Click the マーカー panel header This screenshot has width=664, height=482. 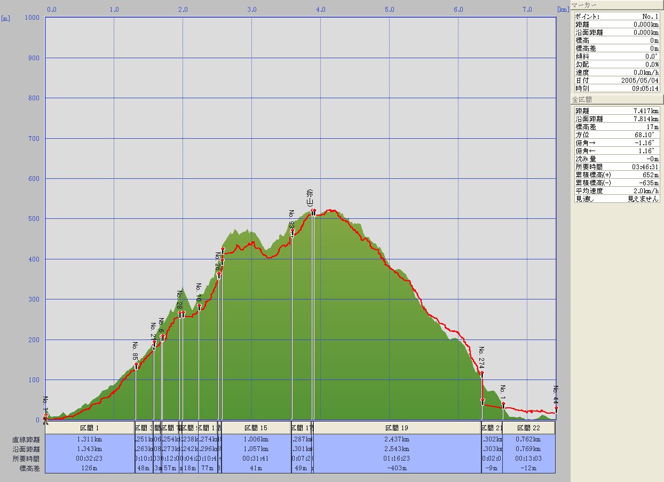point(616,5)
